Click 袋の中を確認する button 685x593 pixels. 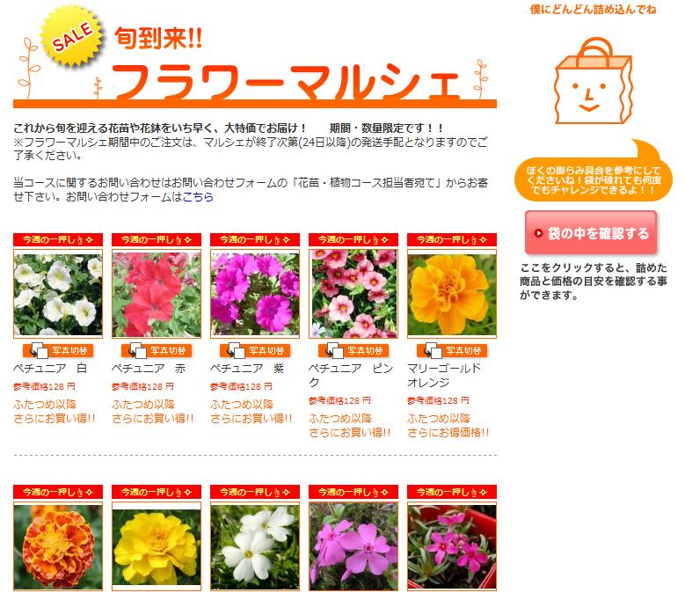coord(591,233)
